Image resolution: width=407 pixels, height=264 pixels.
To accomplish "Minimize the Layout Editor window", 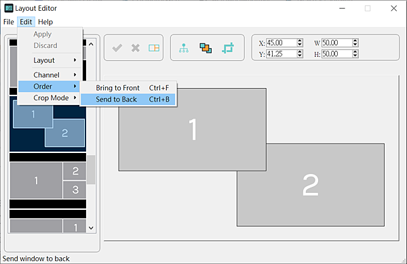I will click(x=342, y=8).
